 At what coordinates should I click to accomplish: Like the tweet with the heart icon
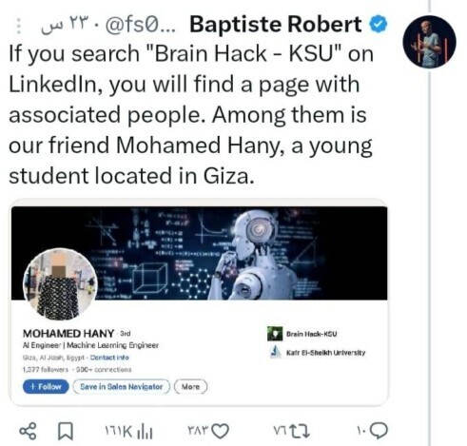tap(220, 431)
